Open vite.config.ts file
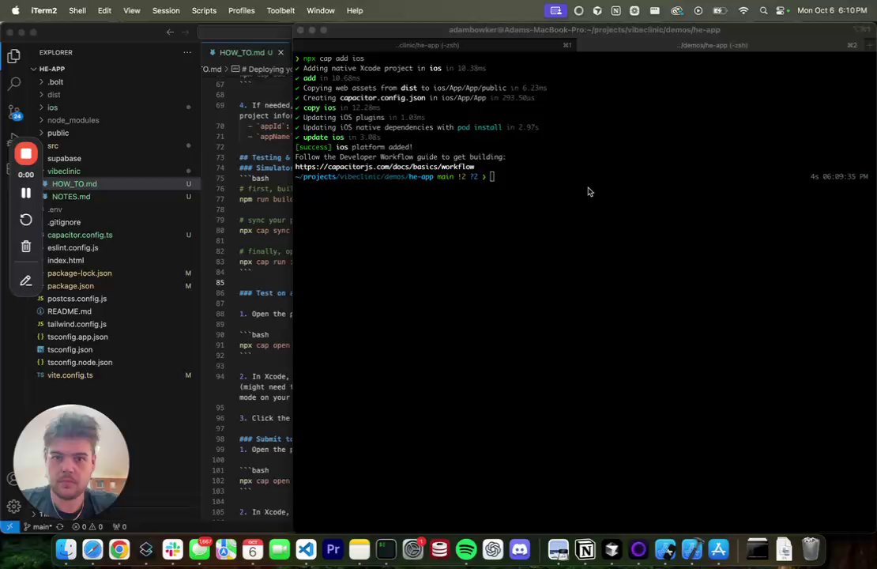Image resolution: width=877 pixels, height=569 pixels. [70, 375]
